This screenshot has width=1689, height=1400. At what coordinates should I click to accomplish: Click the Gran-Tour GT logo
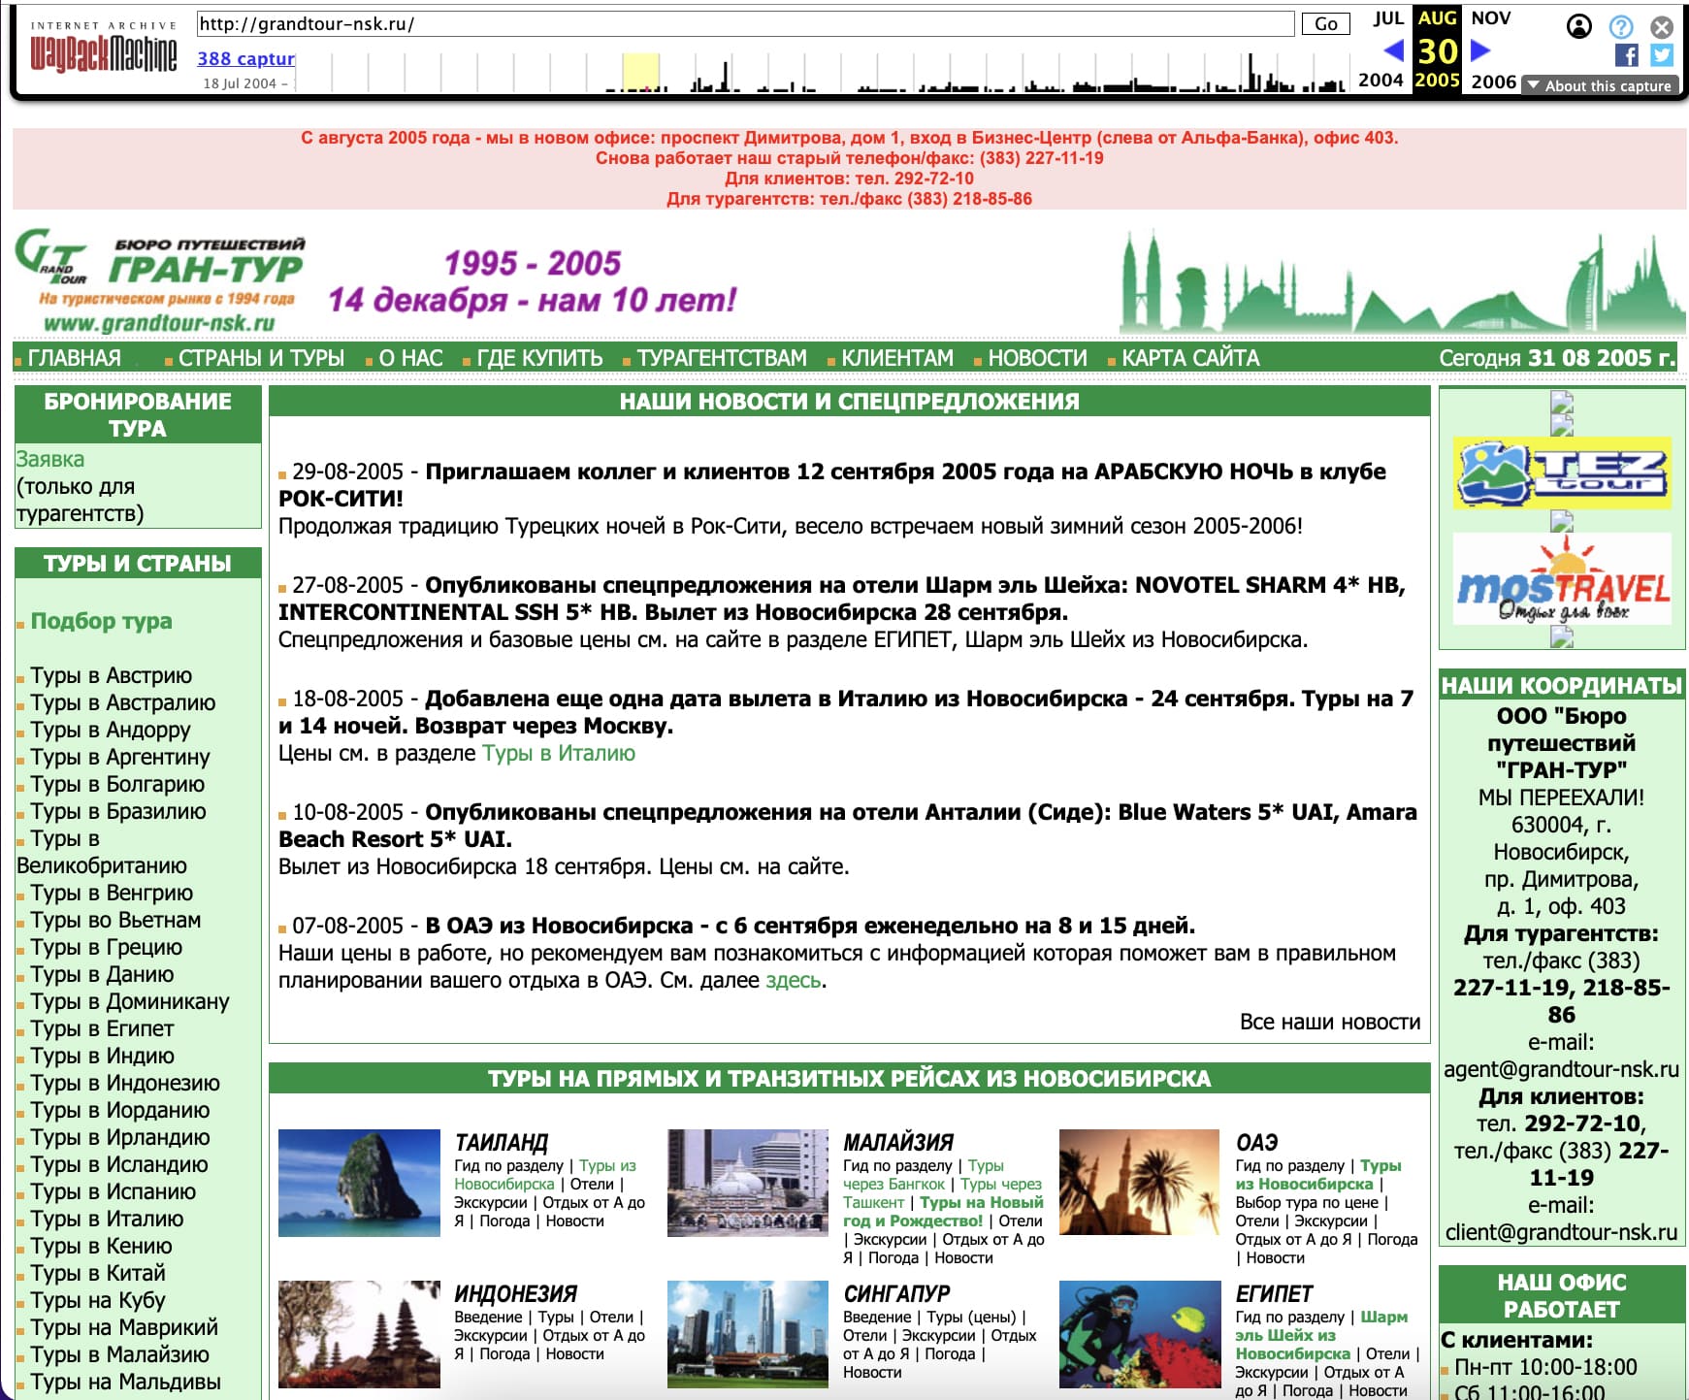tap(160, 281)
